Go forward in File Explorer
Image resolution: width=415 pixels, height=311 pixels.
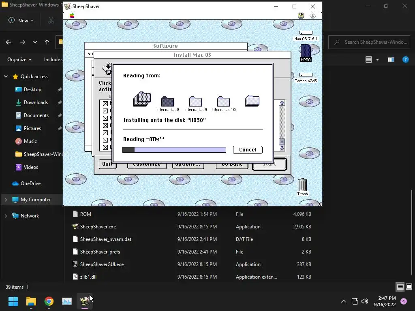[x=23, y=42]
